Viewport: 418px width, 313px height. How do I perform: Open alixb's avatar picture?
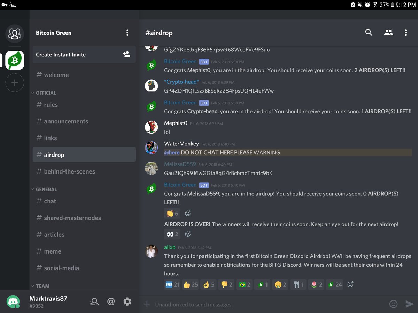point(151,251)
